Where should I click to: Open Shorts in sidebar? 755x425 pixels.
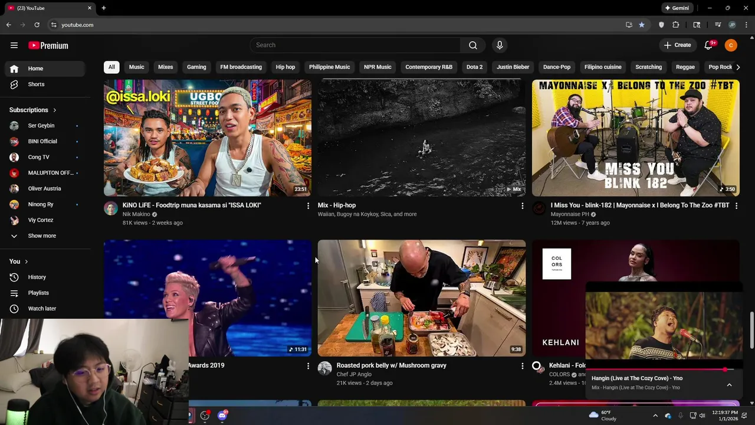tap(44, 84)
